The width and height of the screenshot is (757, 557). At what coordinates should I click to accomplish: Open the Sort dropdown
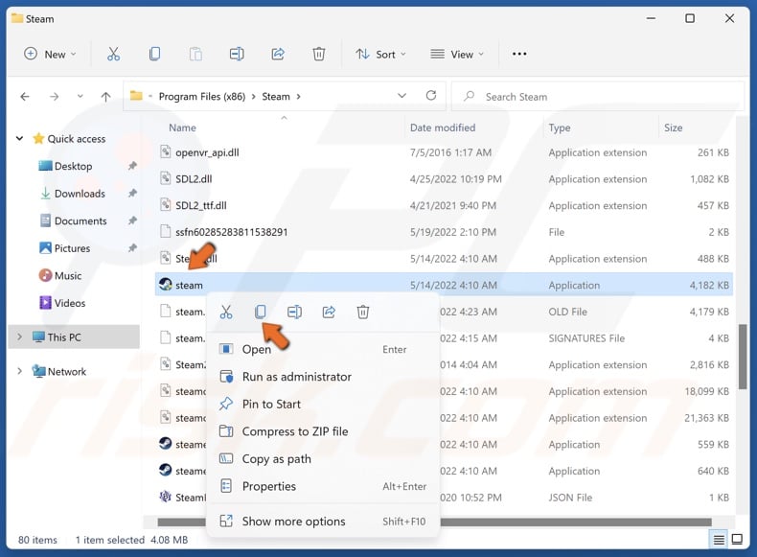(x=380, y=55)
